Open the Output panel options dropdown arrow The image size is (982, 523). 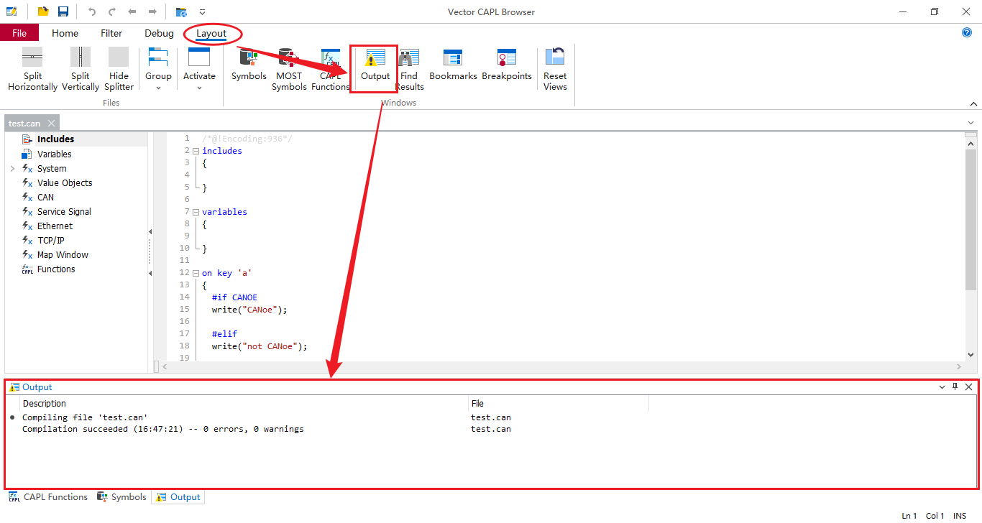[942, 387]
